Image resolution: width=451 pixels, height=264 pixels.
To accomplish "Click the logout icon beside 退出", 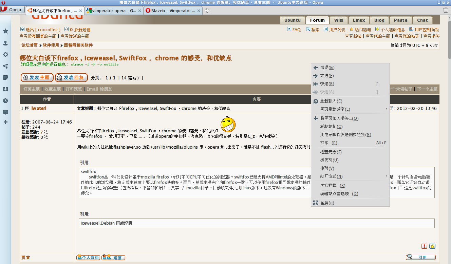I will pyautogui.click(x=22, y=29).
